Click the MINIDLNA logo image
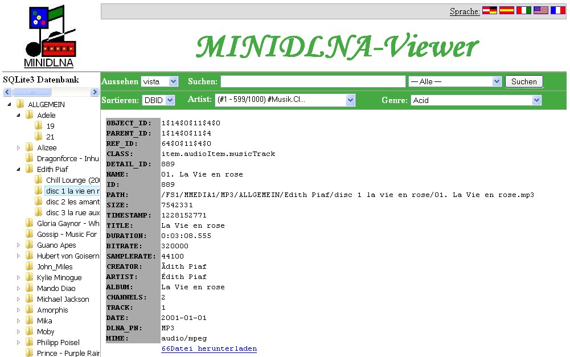This screenshot has width=570, height=357. [50, 36]
